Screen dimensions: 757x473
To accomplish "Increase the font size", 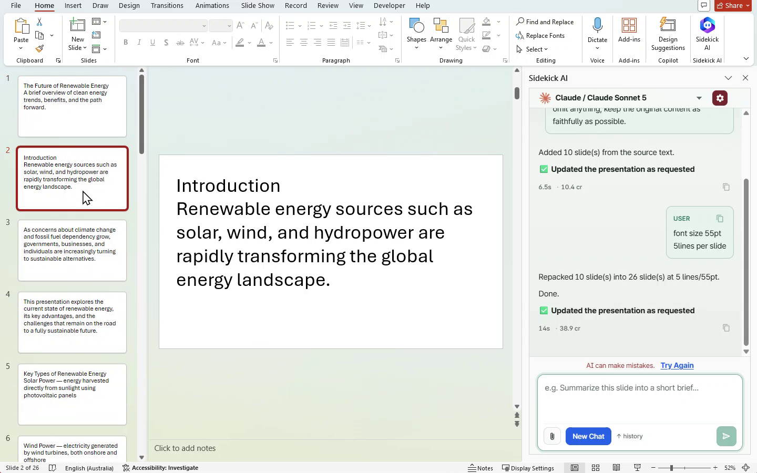I will [x=240, y=26].
